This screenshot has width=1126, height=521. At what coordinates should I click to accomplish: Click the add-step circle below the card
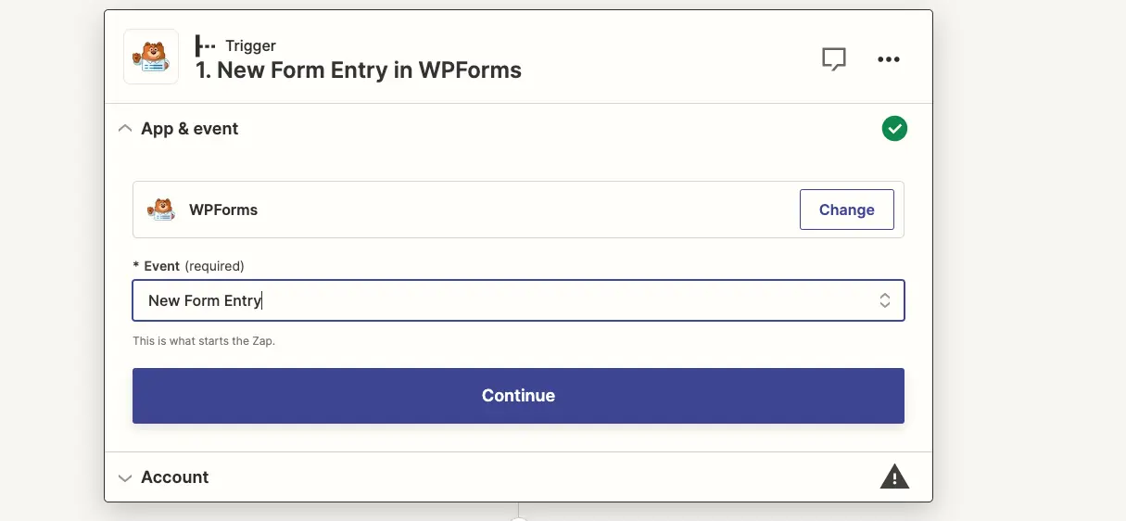coord(518,518)
